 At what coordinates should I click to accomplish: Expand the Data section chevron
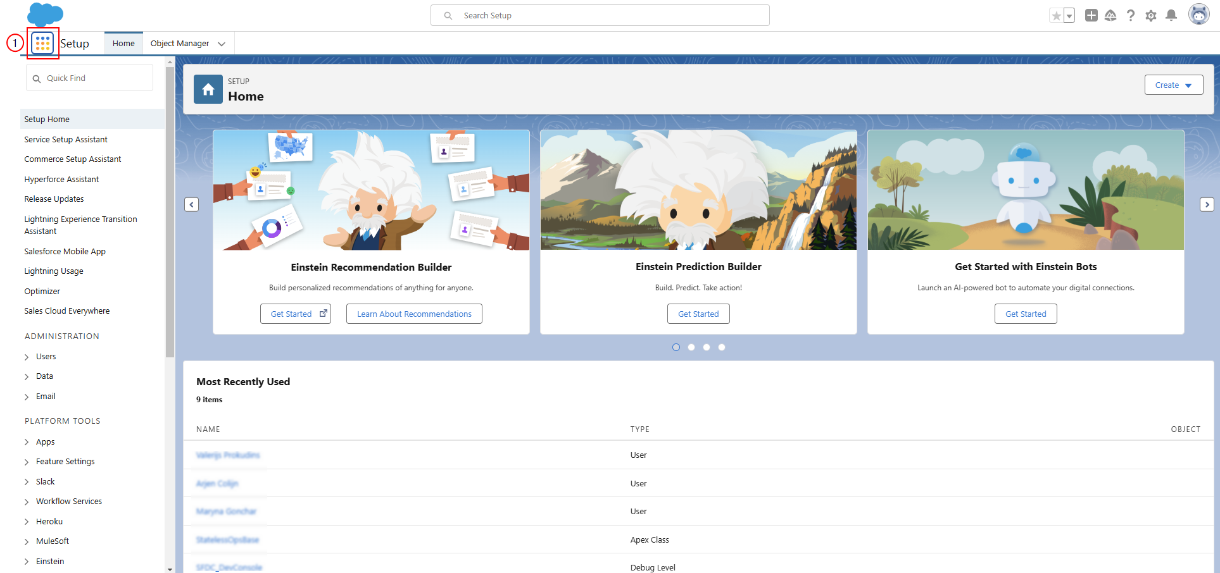coord(27,377)
